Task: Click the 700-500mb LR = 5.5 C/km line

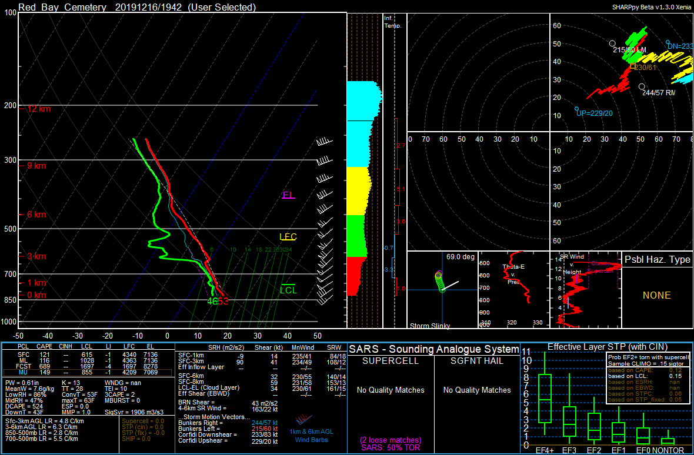Action: [x=42, y=439]
